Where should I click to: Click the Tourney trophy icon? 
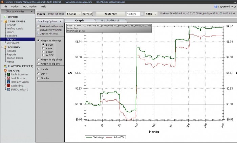[x=5, y=47]
